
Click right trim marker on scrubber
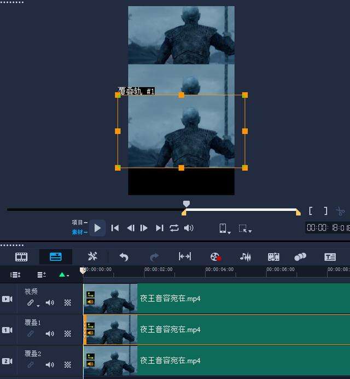[298, 213]
